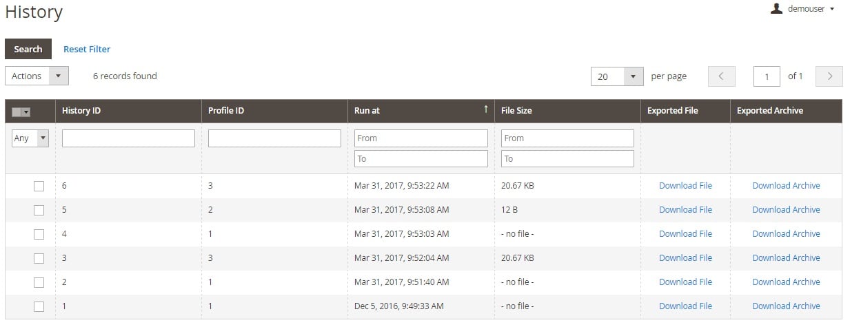Open the Actions dropdown
The image size is (850, 327).
(x=37, y=76)
